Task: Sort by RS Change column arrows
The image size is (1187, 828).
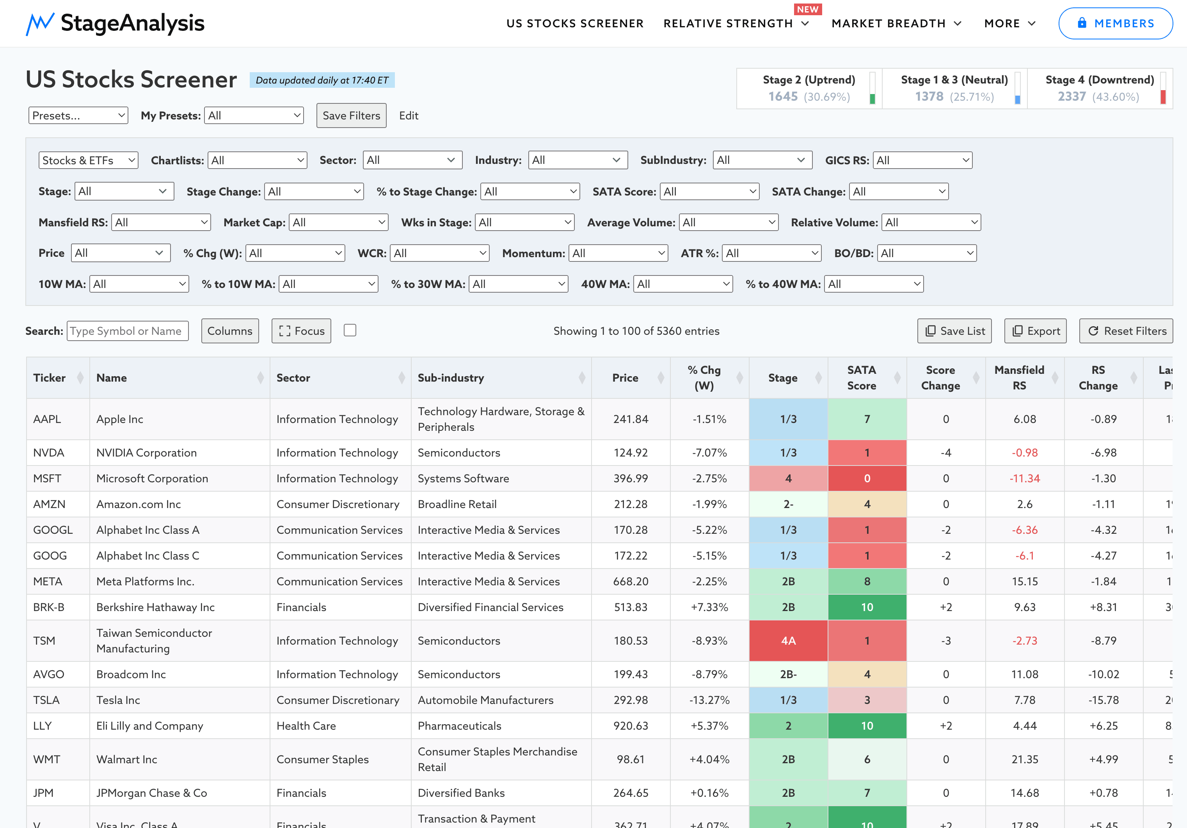Action: pyautogui.click(x=1134, y=378)
